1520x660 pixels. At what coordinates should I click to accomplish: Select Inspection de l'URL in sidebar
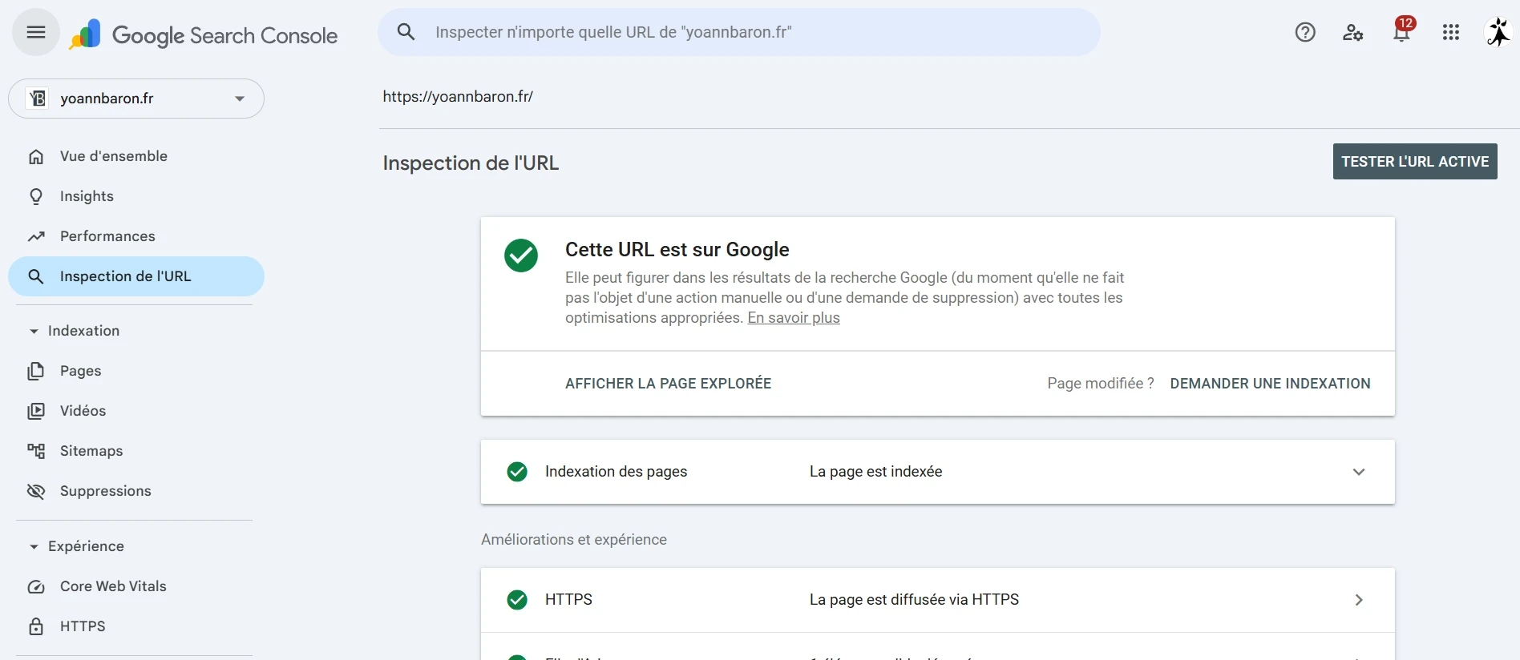136,276
